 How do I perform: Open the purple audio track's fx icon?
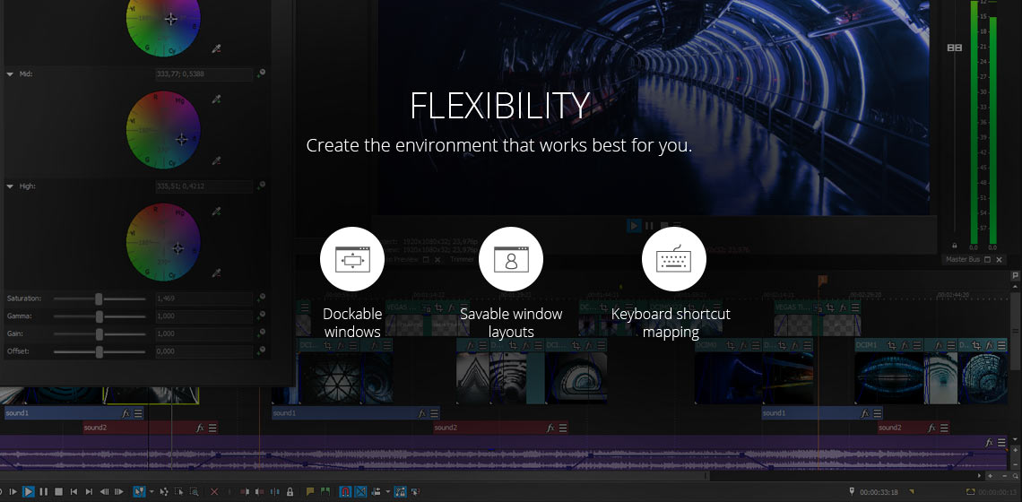pos(989,443)
